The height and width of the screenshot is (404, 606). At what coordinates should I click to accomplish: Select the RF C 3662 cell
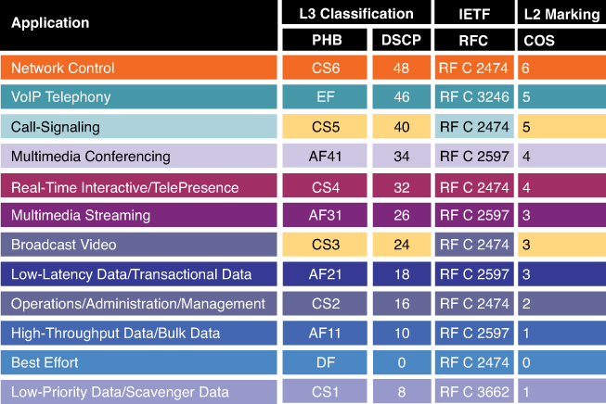click(x=475, y=392)
